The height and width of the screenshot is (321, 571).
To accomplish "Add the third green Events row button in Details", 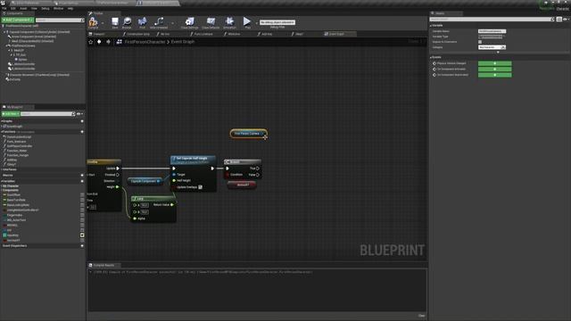I will pyautogui.click(x=494, y=75).
